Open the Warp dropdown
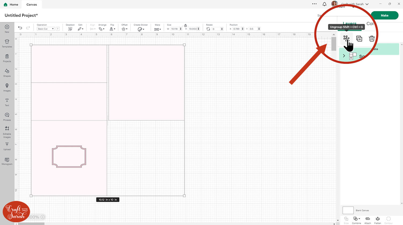Screen dimensions: 403x225 pos(157,29)
